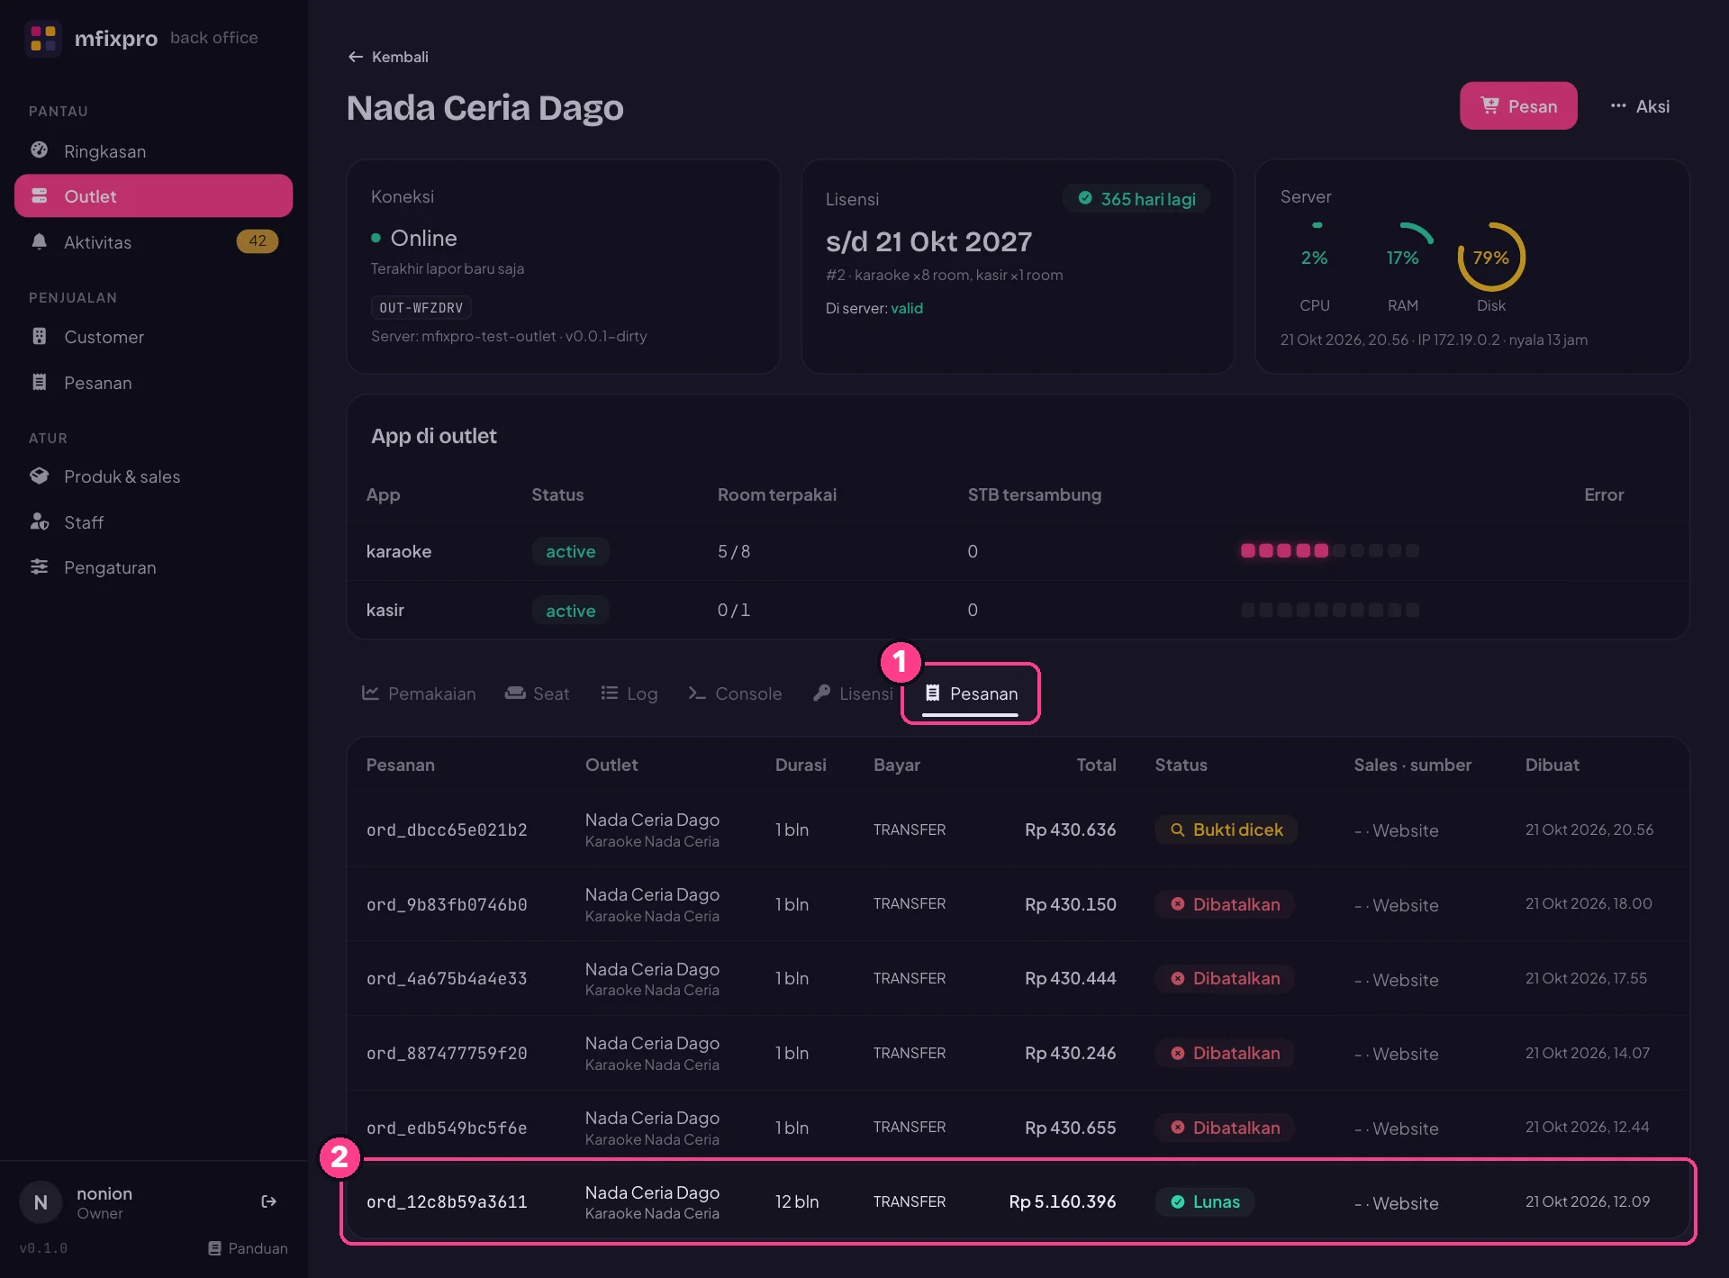The height and width of the screenshot is (1278, 1729).
Task: Open Pesanan in the sidebar
Action: point(153,383)
